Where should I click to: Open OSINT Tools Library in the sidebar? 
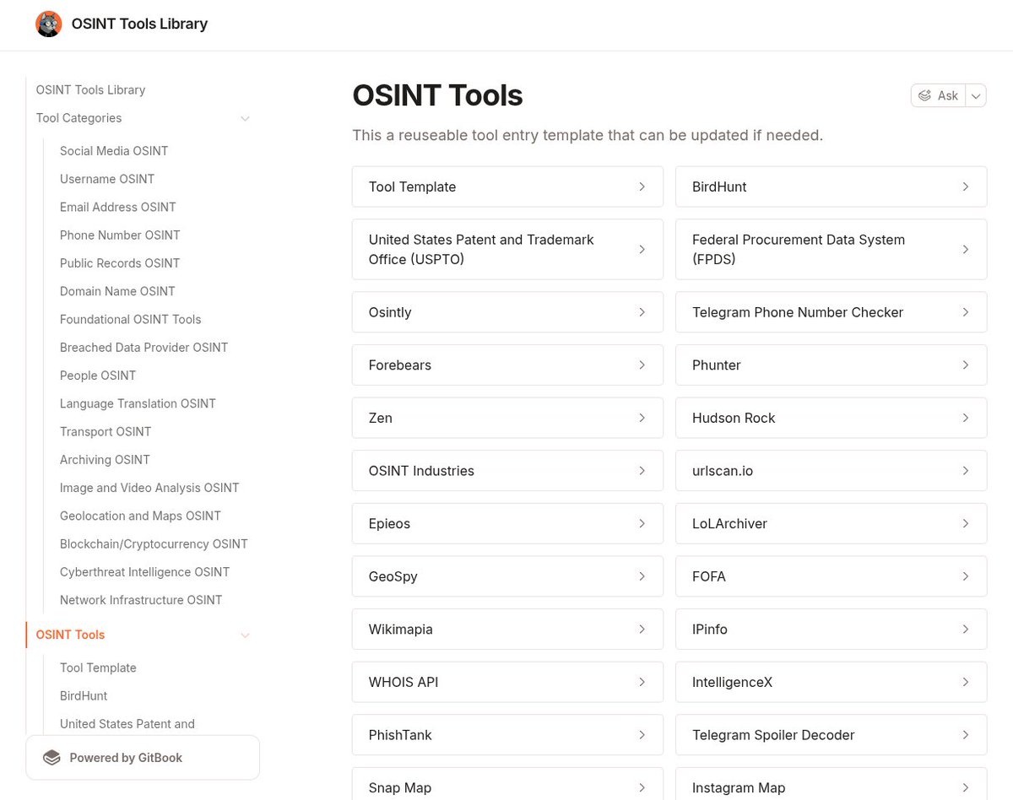point(90,90)
